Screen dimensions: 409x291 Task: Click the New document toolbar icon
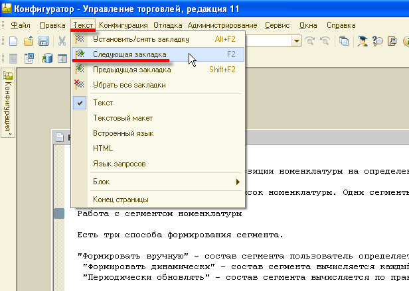click(13, 41)
